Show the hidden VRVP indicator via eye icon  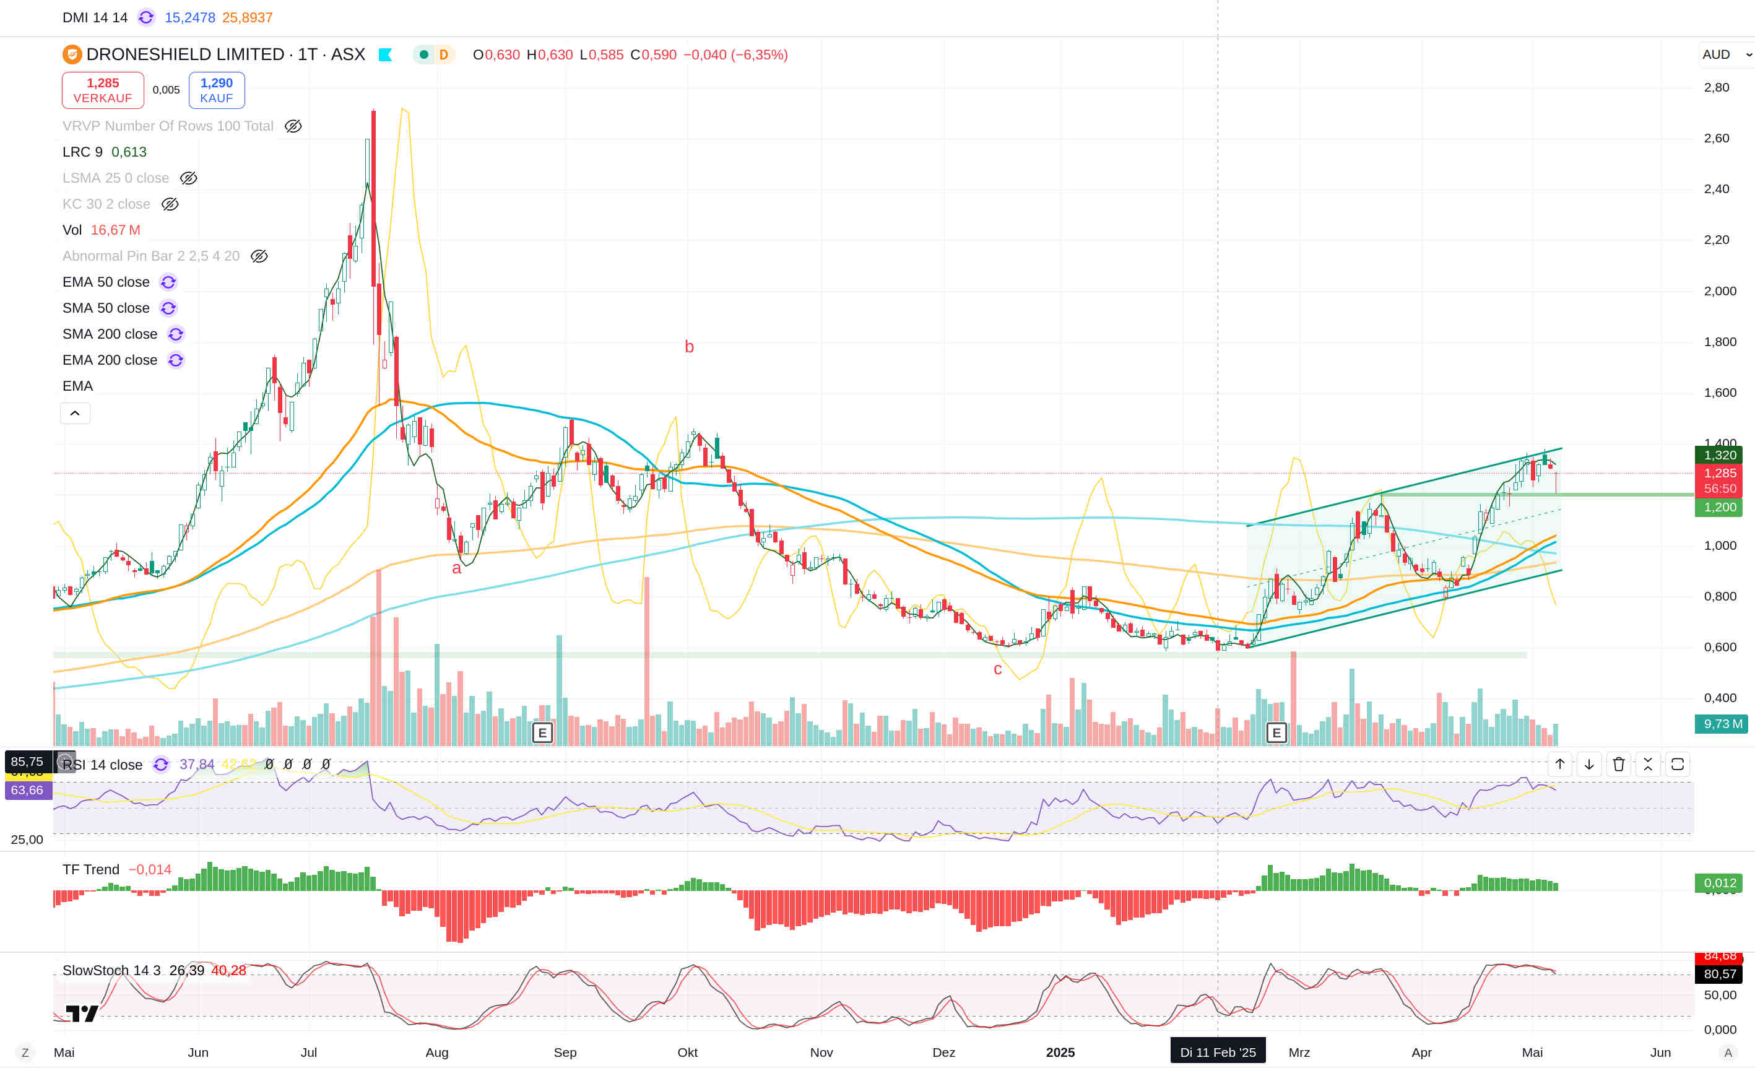click(293, 126)
